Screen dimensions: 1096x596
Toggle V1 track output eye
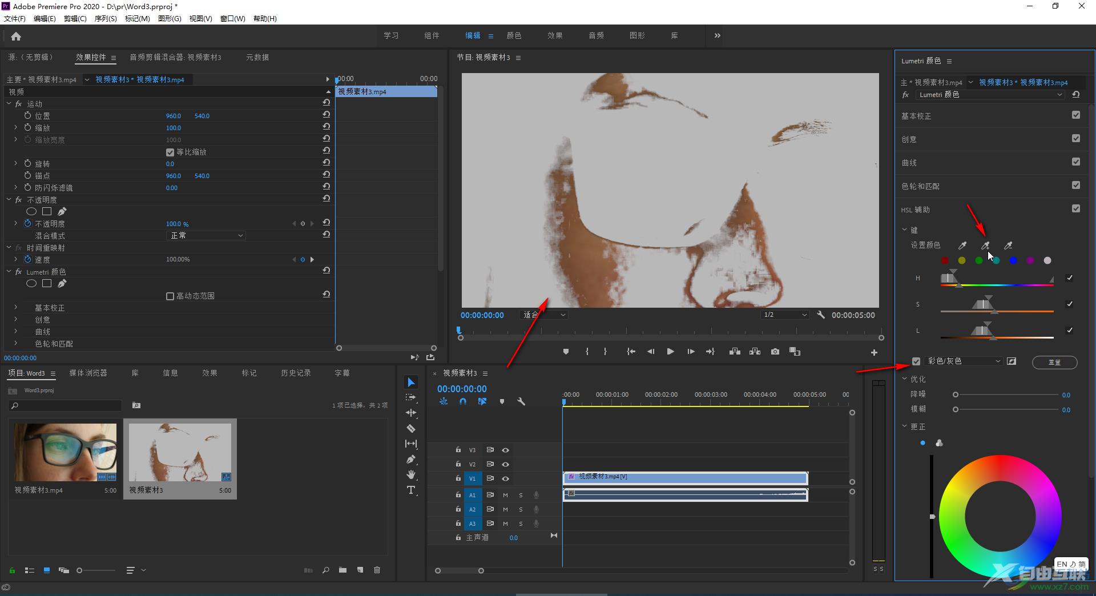(505, 478)
